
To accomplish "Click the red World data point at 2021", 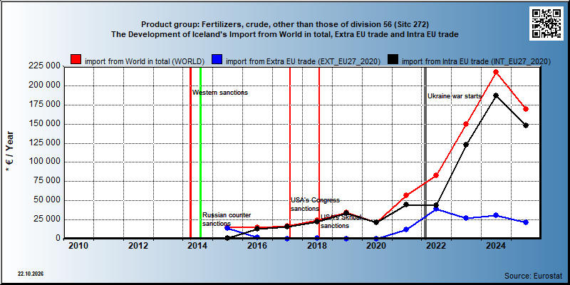I will (406, 195).
